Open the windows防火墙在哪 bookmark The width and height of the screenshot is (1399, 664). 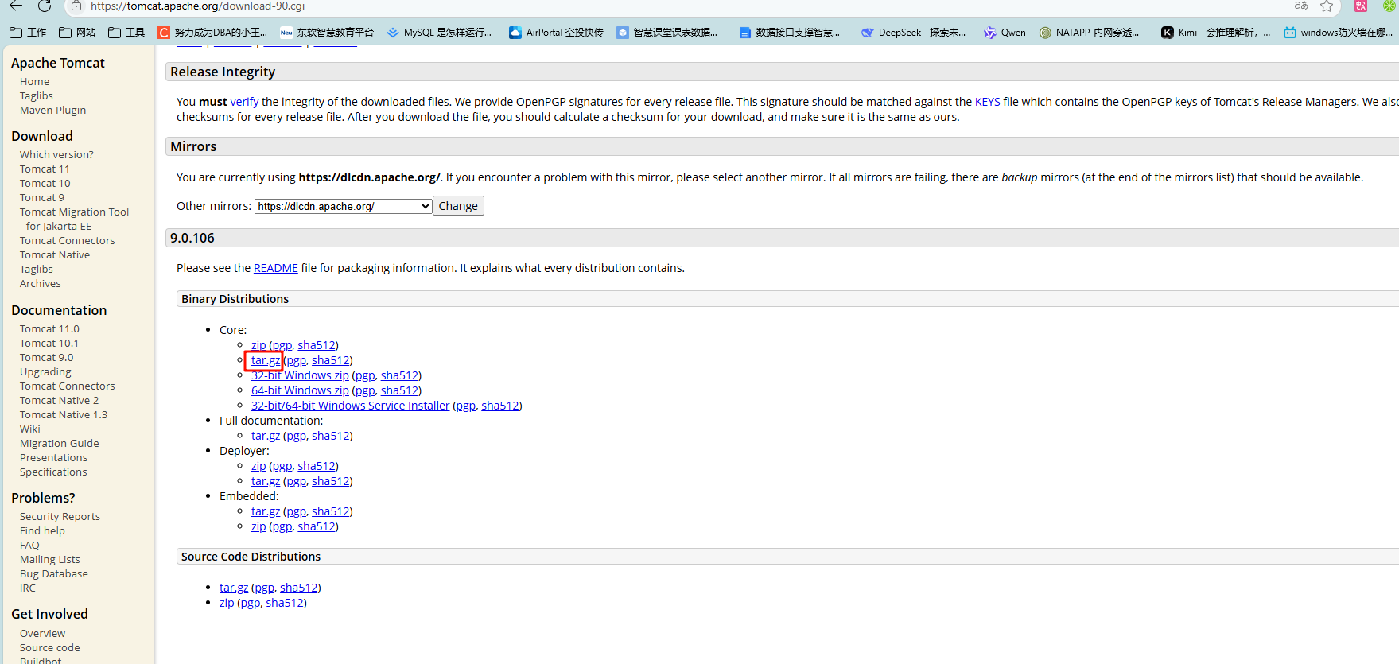pos(1338,33)
